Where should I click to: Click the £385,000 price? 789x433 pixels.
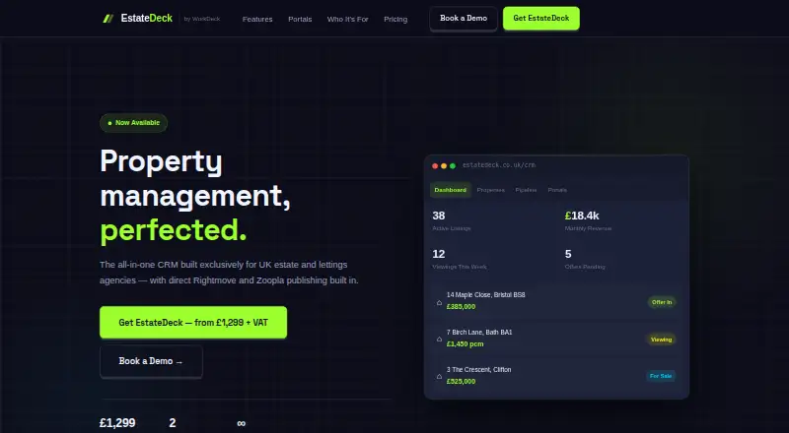point(461,306)
